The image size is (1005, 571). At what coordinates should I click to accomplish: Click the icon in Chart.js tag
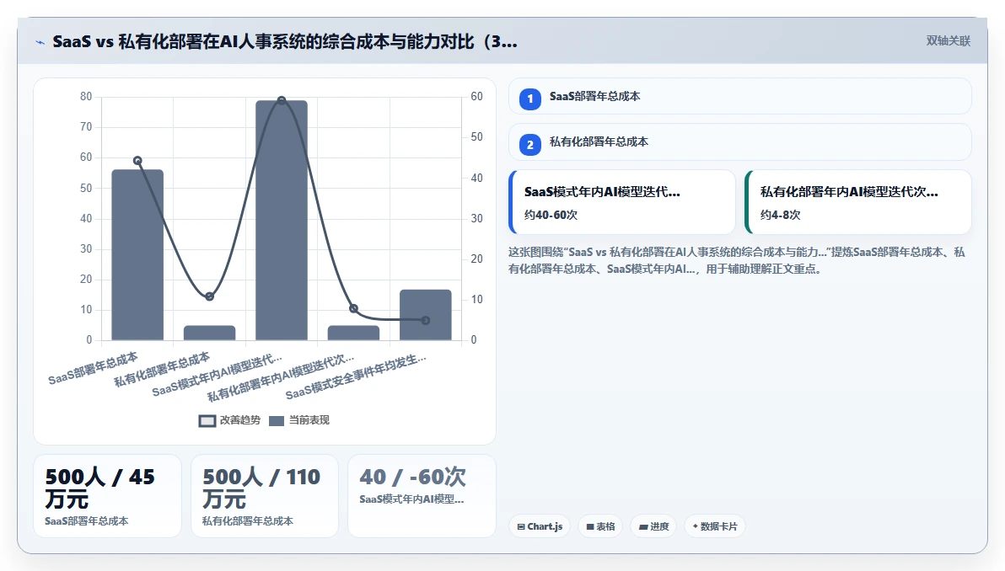[x=521, y=527]
